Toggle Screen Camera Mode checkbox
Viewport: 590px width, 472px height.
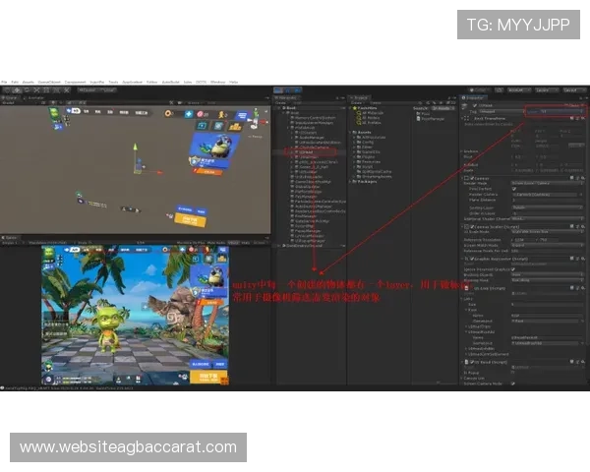click(513, 383)
